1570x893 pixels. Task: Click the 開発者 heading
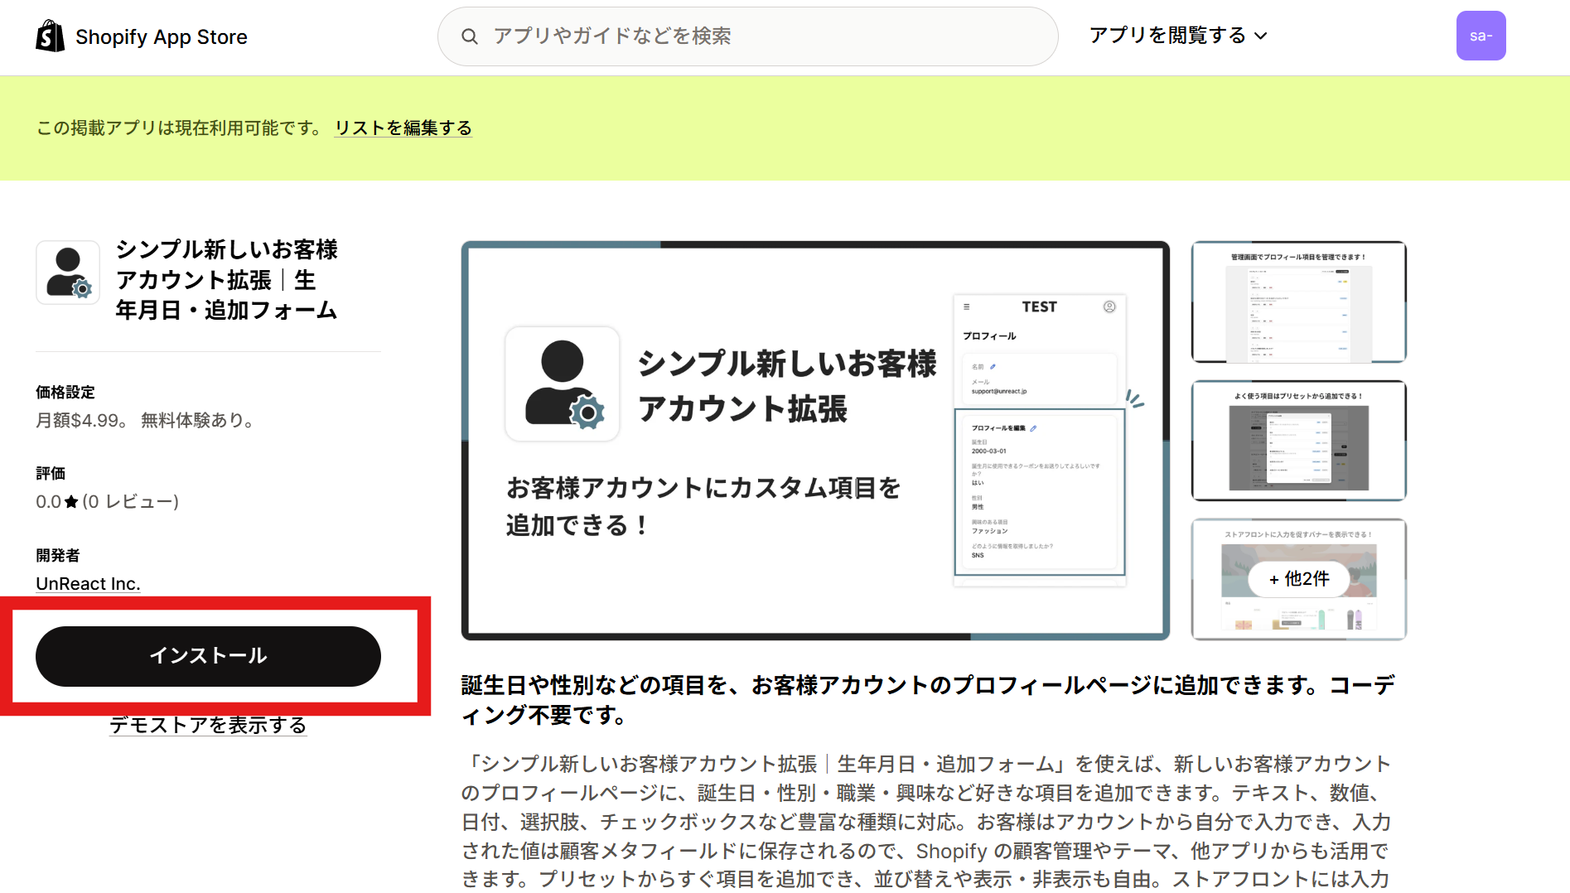[58, 555]
